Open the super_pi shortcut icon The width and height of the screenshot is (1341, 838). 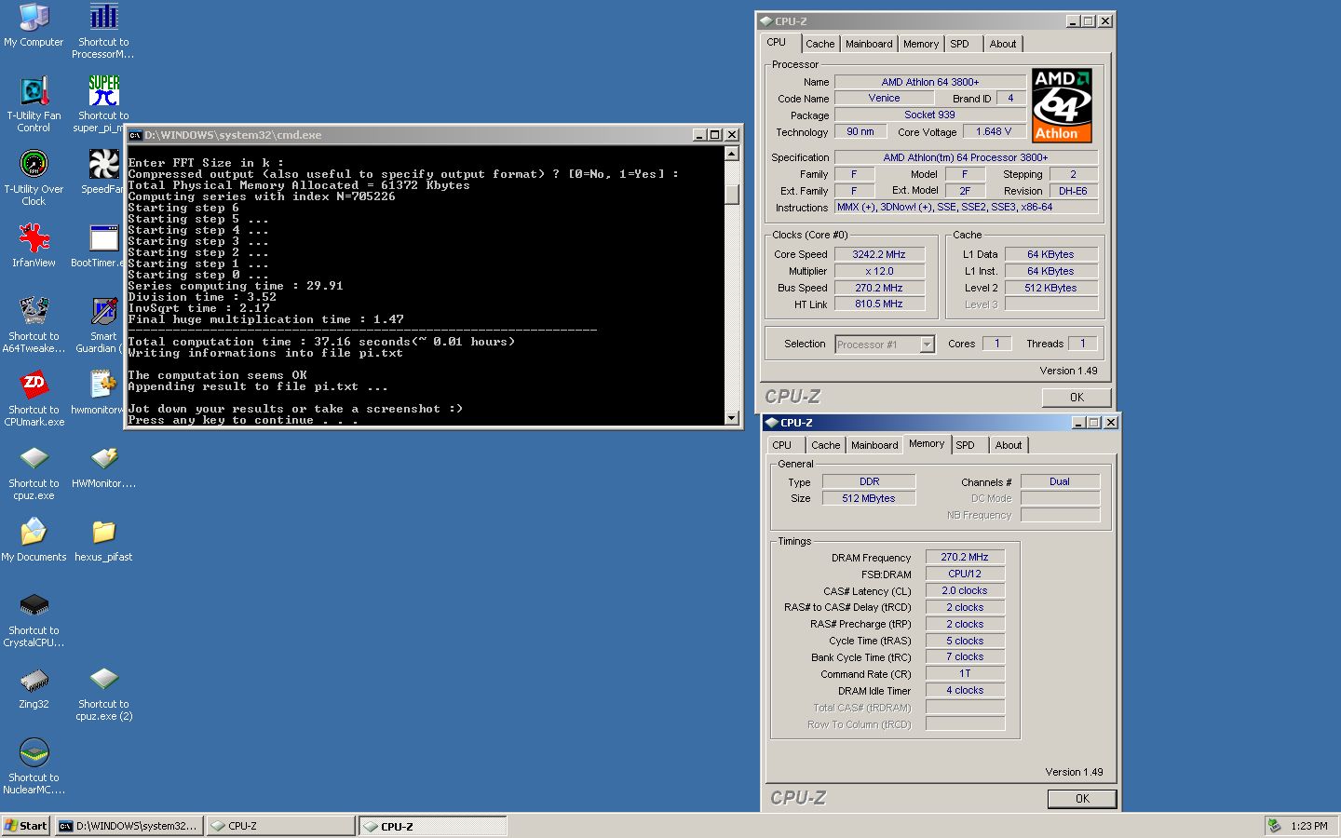103,90
